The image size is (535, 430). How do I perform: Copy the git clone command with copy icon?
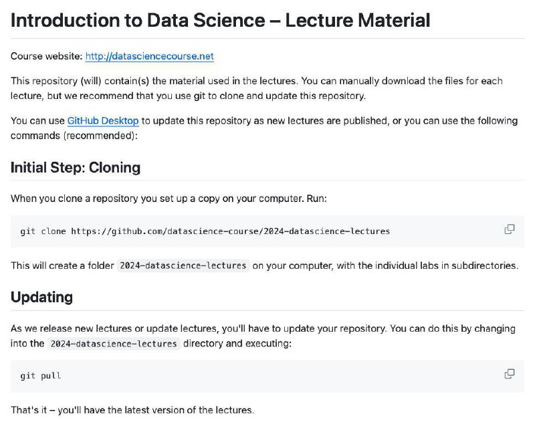(509, 229)
